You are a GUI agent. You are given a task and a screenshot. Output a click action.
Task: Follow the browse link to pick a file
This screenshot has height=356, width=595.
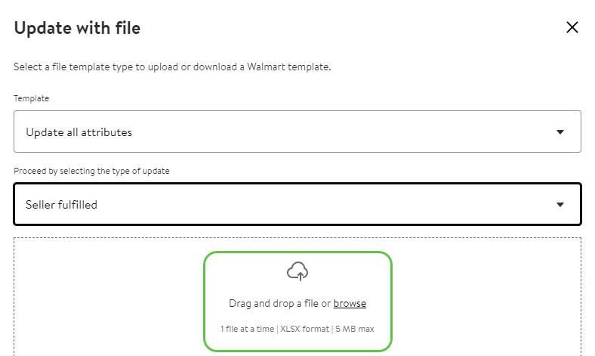point(350,304)
